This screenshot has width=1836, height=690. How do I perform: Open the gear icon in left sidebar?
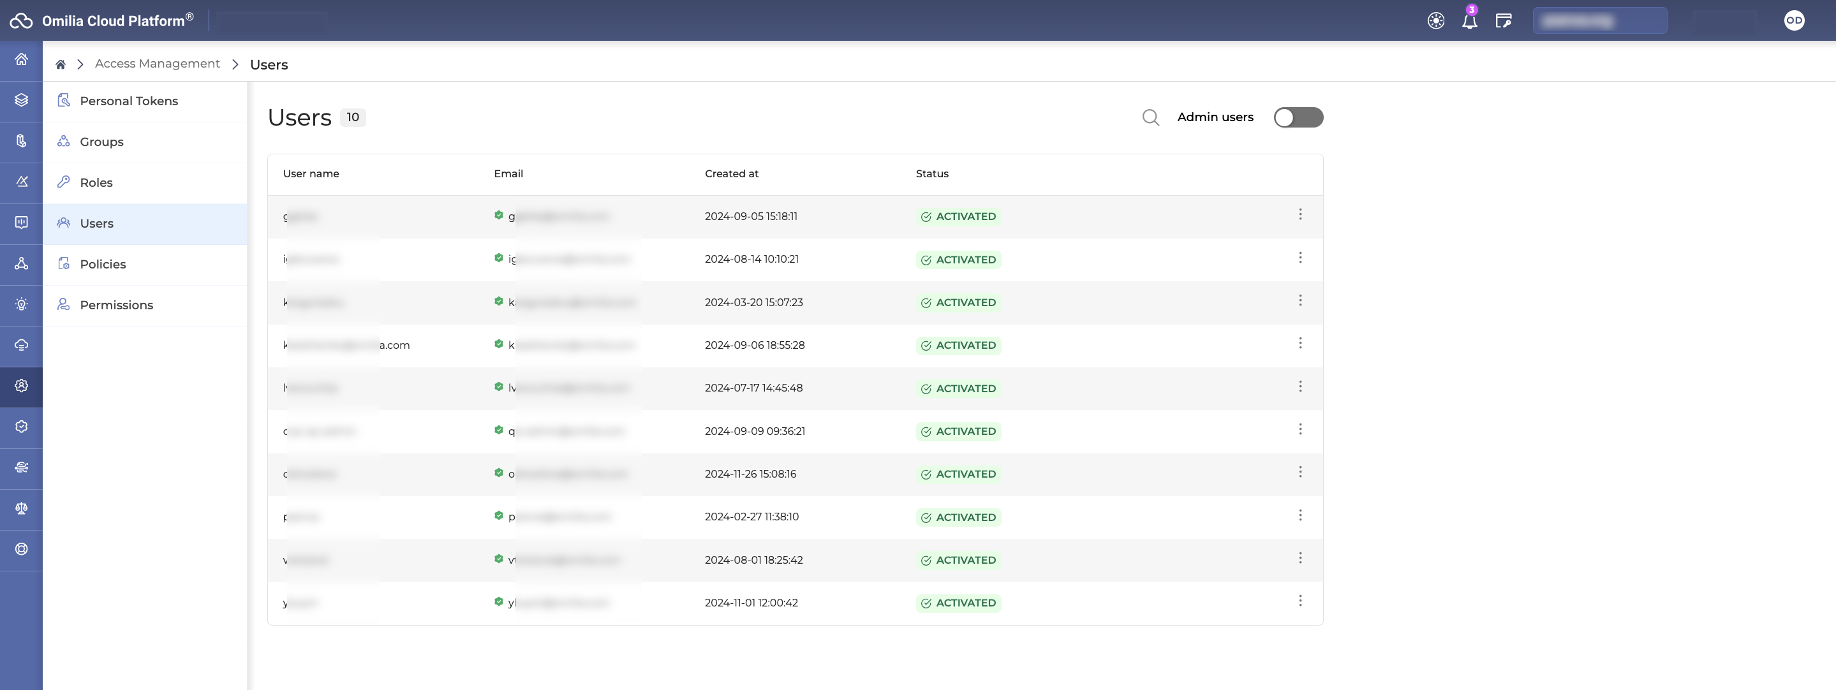[22, 386]
